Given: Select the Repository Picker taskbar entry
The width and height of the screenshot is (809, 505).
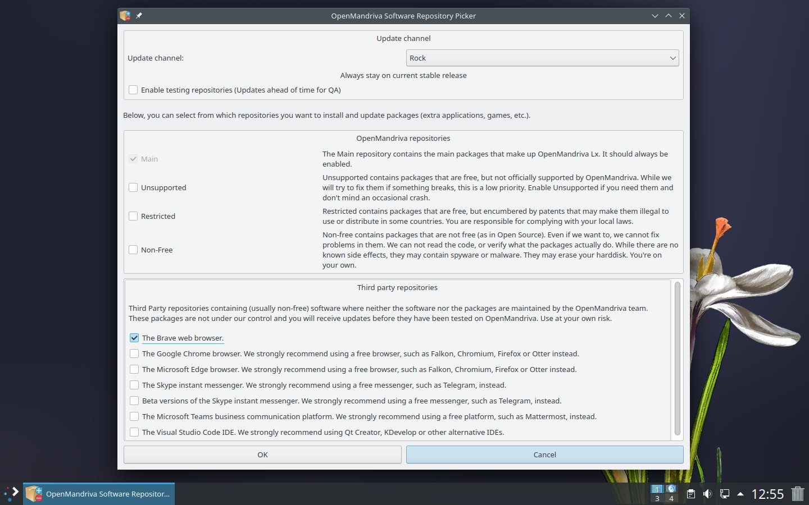Looking at the screenshot, I should [99, 494].
